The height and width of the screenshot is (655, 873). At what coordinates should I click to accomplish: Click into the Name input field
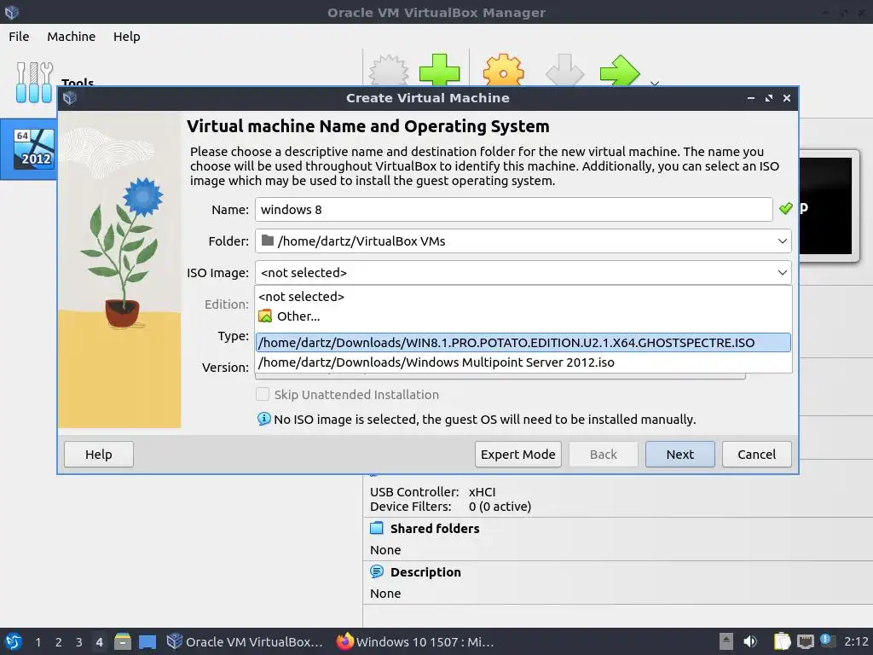[x=513, y=210]
